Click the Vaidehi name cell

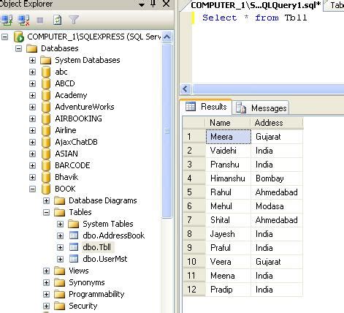coord(229,151)
